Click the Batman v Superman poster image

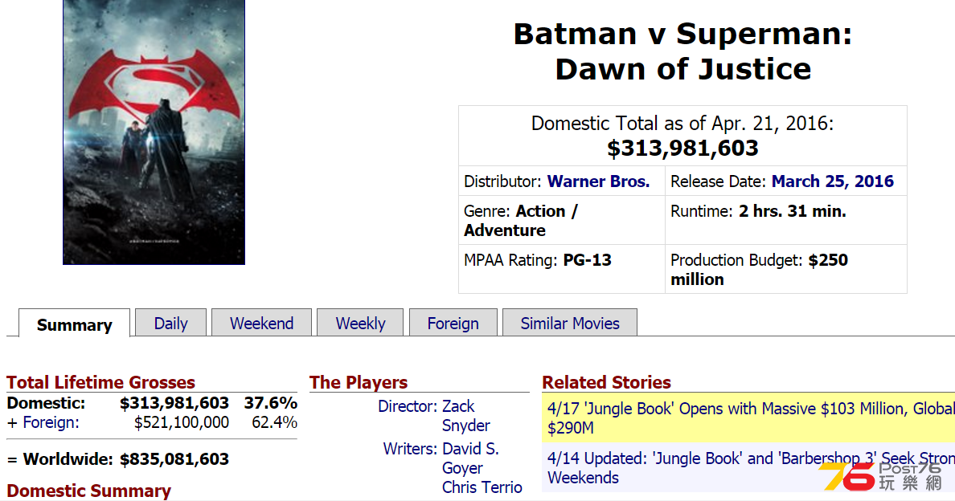coord(154,132)
